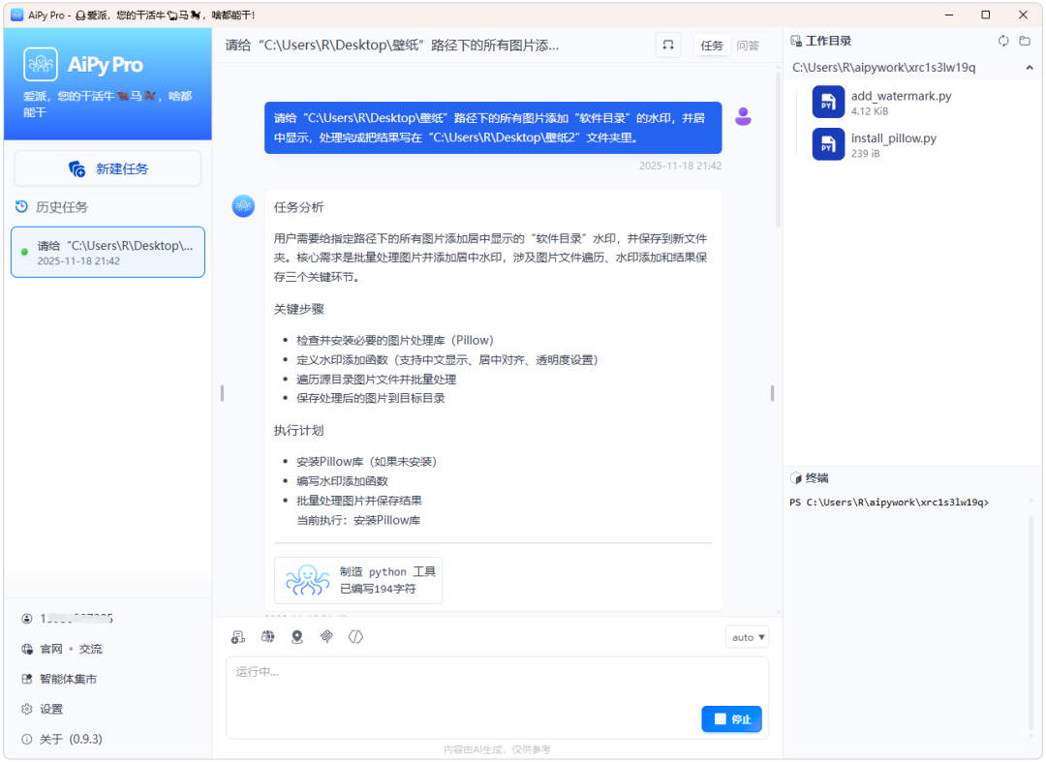This screenshot has height=762, width=1046.
Task: Click the 当前执行：安装Pillow库 line
Action: click(x=358, y=520)
